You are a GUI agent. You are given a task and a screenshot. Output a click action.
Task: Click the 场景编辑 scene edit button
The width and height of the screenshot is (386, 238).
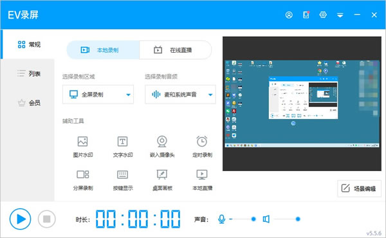(359, 188)
